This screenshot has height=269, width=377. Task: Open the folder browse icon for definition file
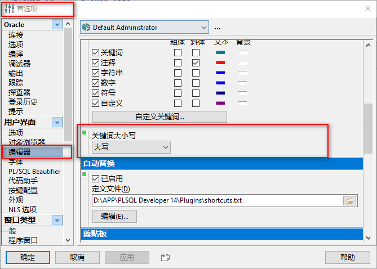click(349, 200)
